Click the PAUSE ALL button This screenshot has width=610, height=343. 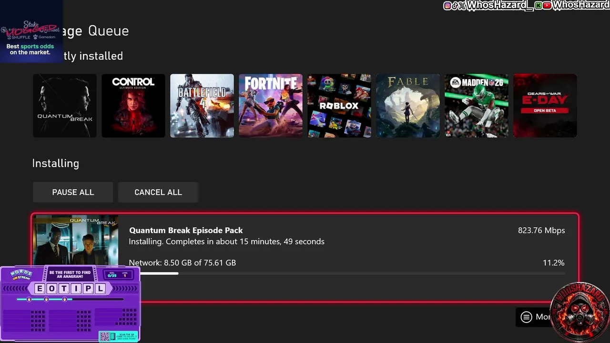73,192
